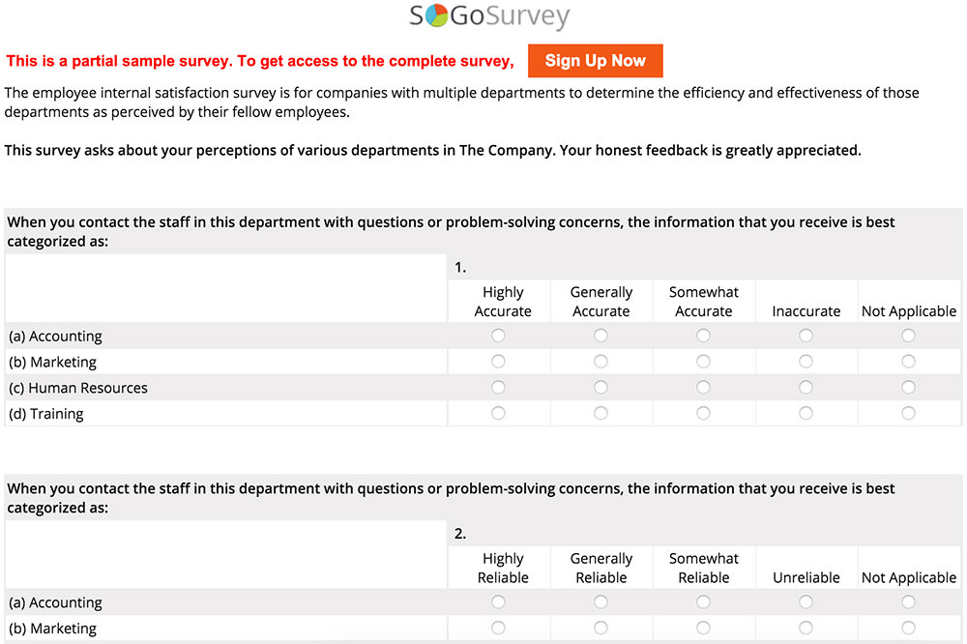Select Generally Accurate for Marketing
The height and width of the screenshot is (644, 967).
tap(601, 362)
